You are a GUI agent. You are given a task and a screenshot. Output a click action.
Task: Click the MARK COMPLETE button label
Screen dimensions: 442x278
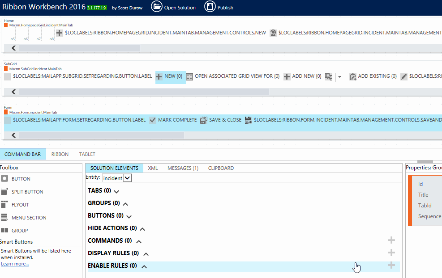177,120
